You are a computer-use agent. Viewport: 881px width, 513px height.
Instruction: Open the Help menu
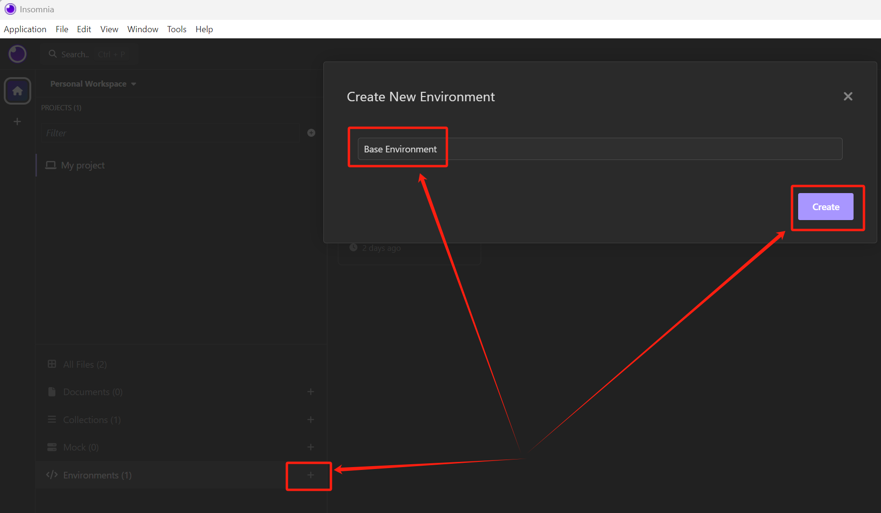[204, 29]
